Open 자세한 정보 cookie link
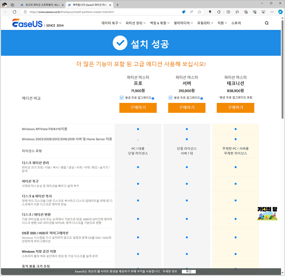Image resolution: width=285 pixels, height=276 pixels. tap(170, 271)
